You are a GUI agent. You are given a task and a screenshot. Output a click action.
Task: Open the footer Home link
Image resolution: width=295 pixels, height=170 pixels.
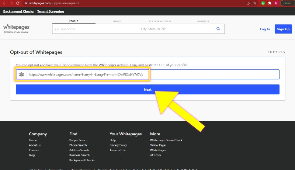coord(33,140)
